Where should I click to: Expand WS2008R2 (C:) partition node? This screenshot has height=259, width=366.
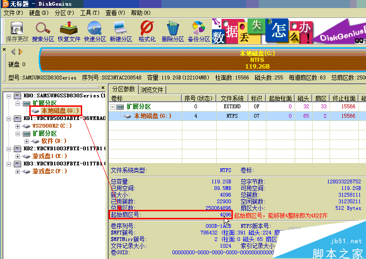point(17,126)
